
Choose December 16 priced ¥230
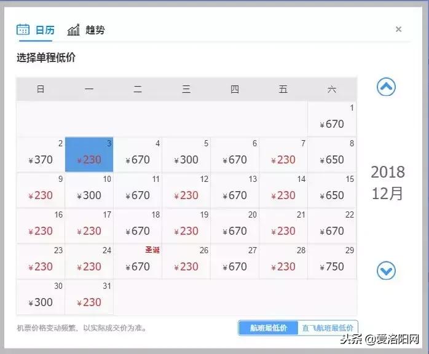coord(41,226)
